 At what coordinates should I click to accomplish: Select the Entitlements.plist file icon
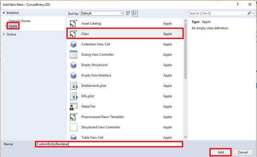73,86
